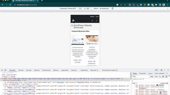Open the Amazon extension icon

click(144, 5)
